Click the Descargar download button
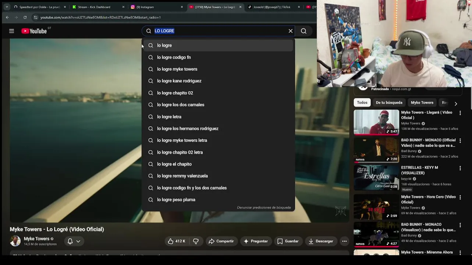 click(321, 241)
